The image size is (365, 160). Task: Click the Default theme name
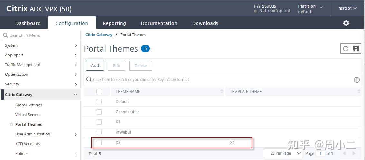[122, 102]
